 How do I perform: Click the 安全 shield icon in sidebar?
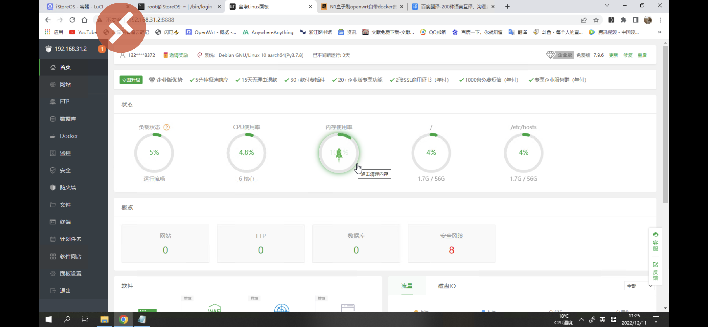coord(53,170)
